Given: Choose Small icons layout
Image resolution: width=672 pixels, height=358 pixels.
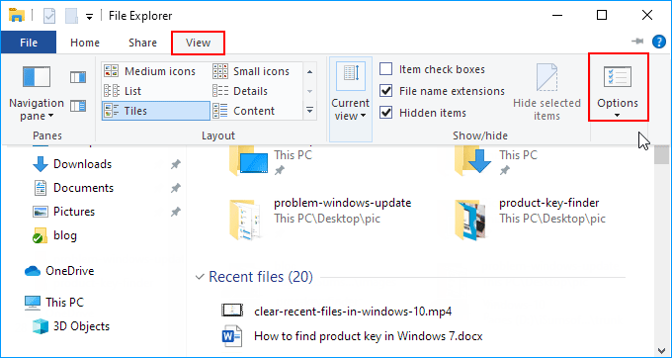Looking at the screenshot, I should 257,71.
